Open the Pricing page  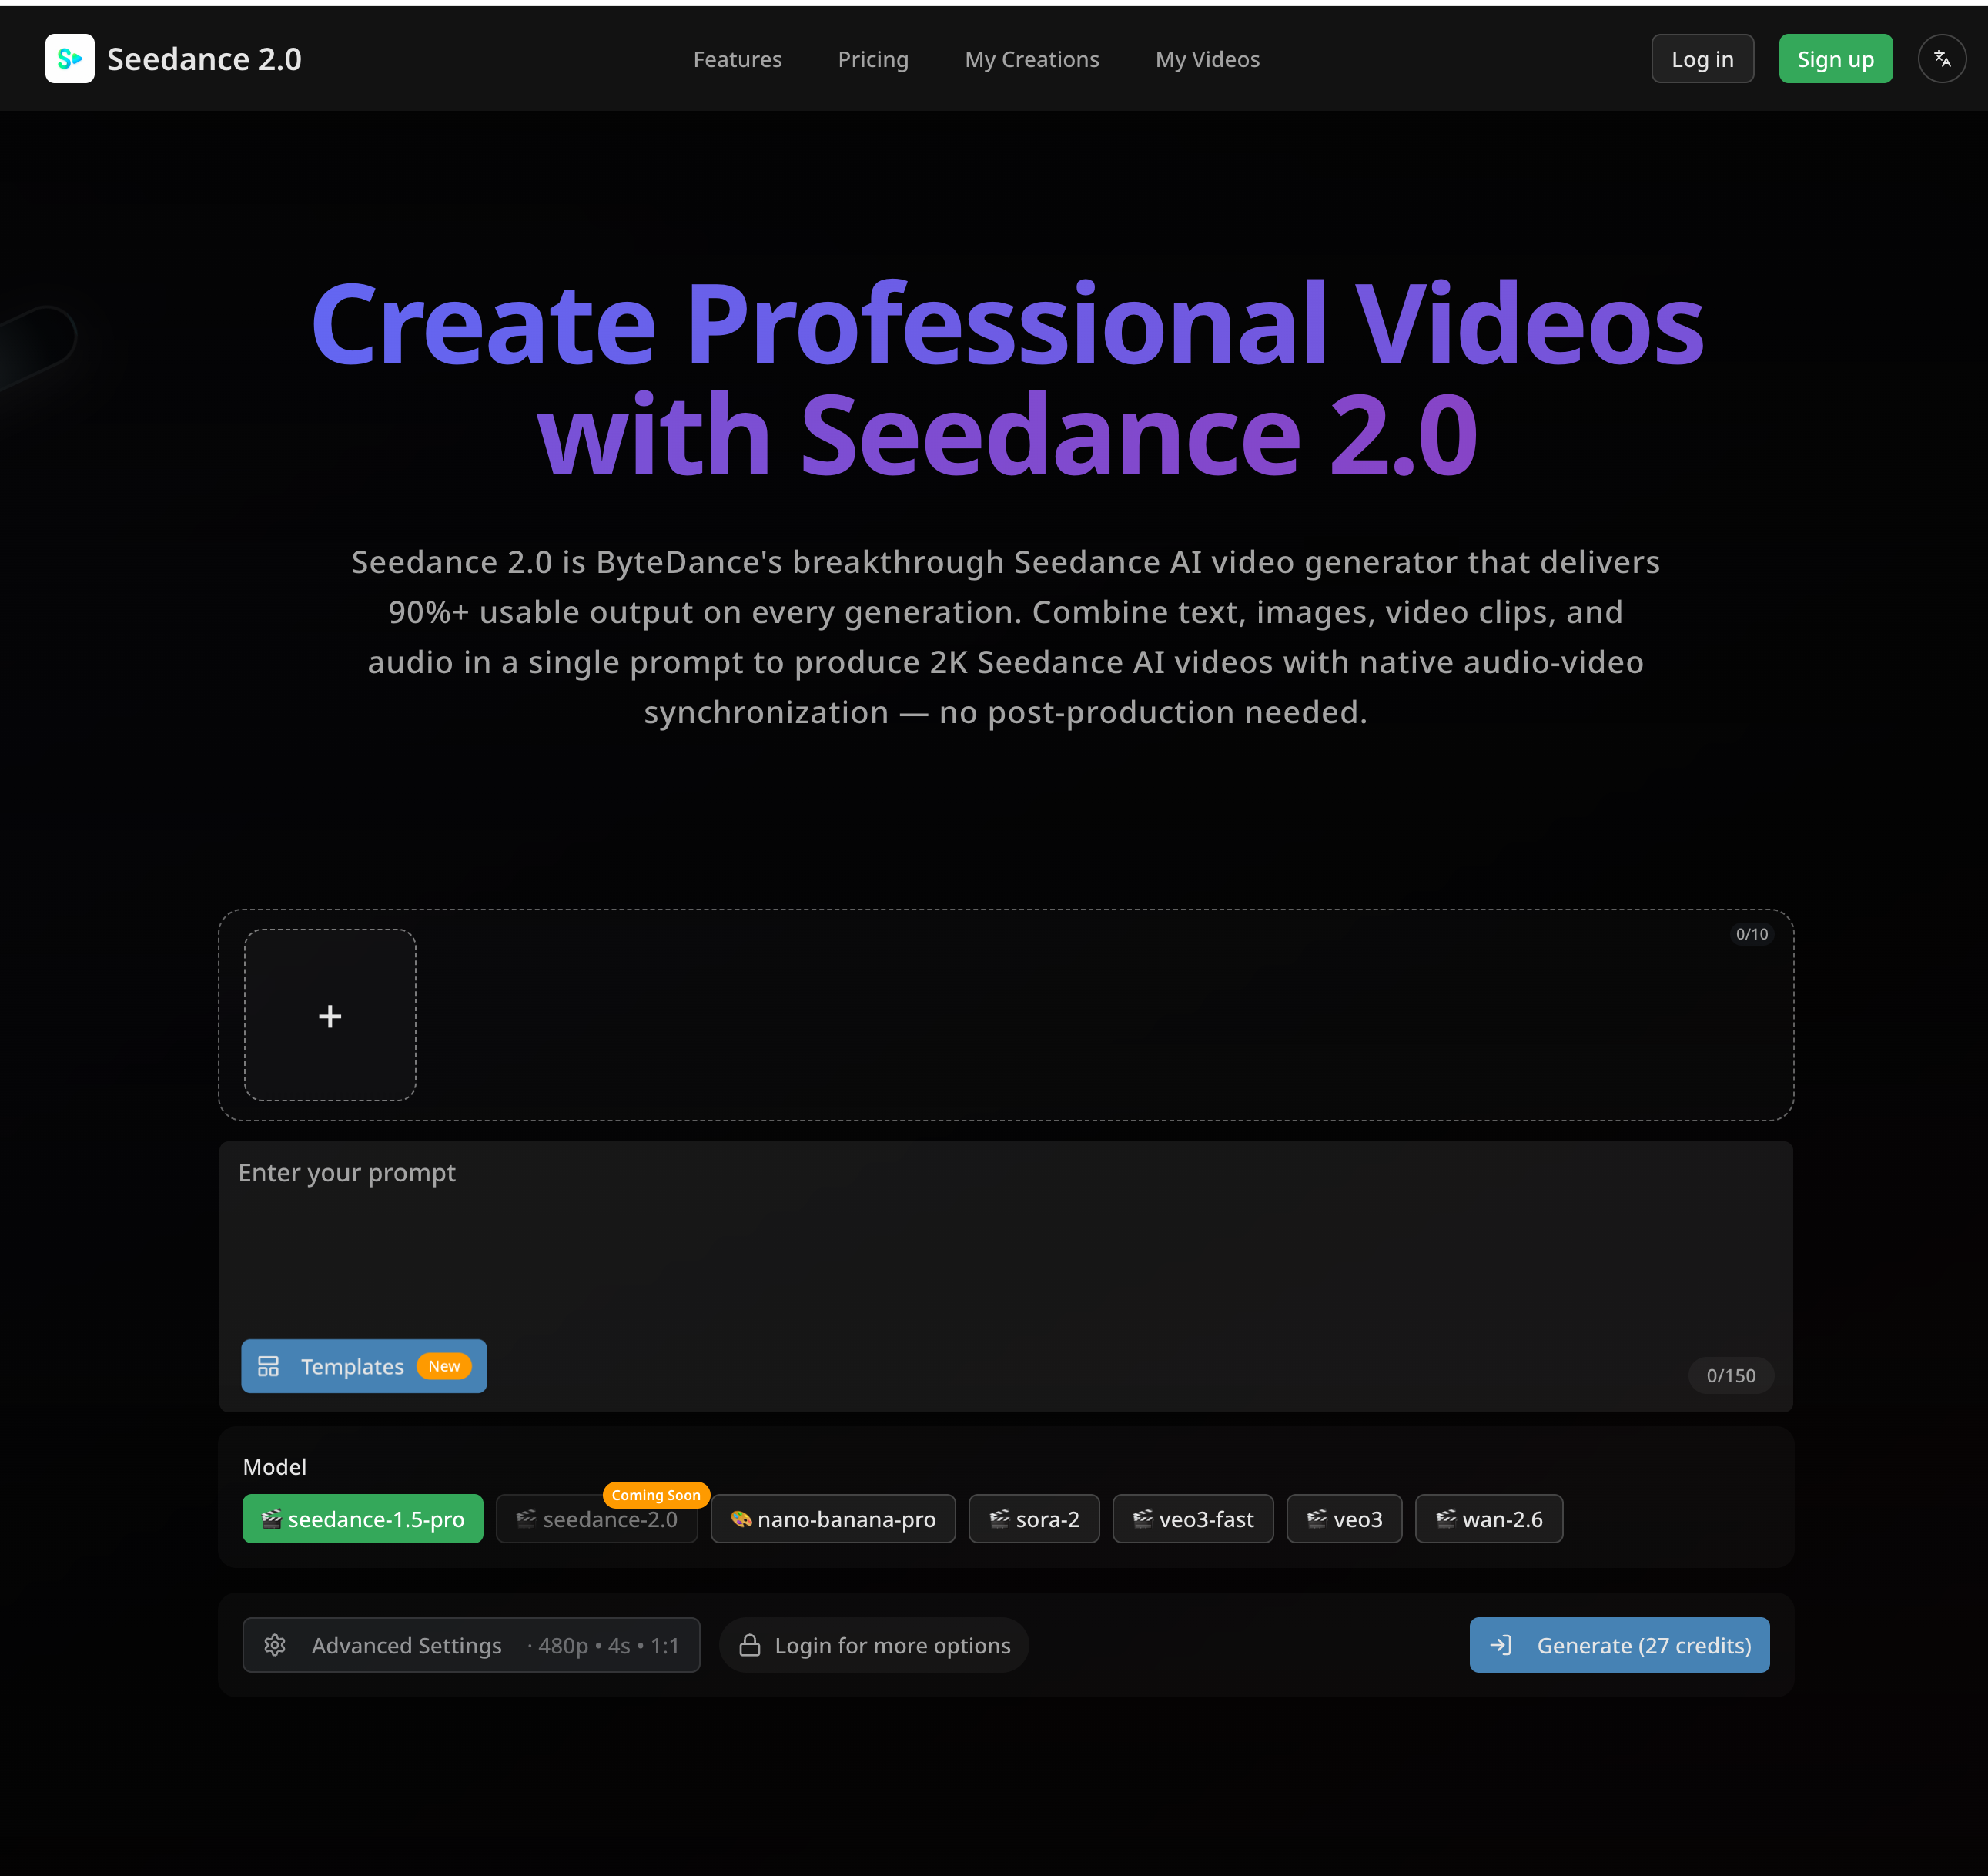click(873, 58)
